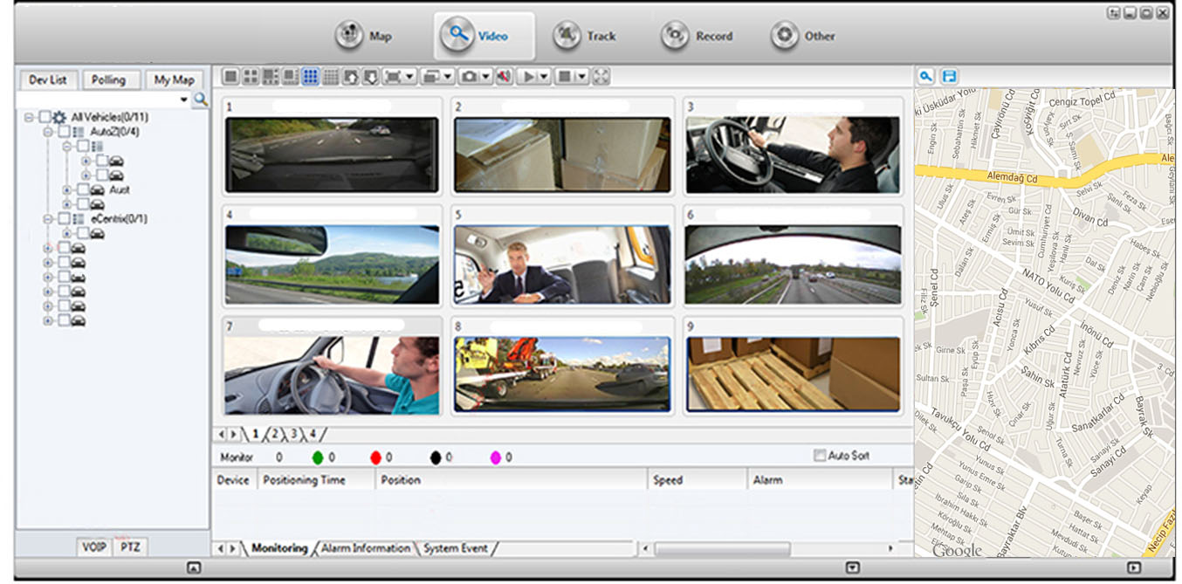Click the collapse arrow under the device panel
The height and width of the screenshot is (584, 1182).
(x=194, y=567)
